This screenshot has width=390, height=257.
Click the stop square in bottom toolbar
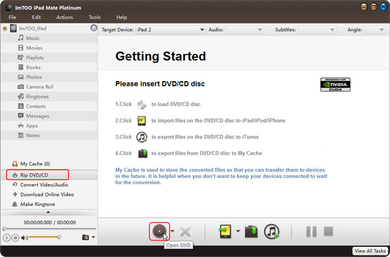(x=328, y=231)
